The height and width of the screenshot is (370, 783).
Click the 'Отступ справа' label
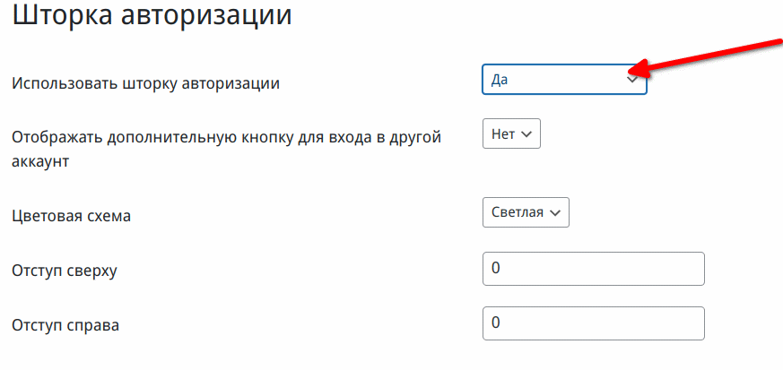[x=65, y=325]
